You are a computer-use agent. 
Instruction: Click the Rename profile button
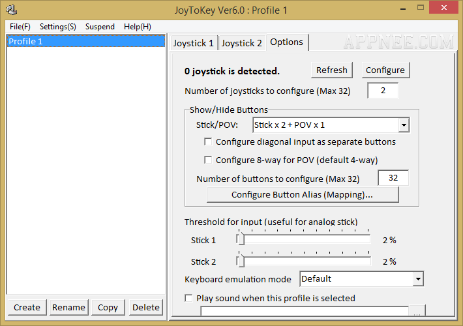68,307
